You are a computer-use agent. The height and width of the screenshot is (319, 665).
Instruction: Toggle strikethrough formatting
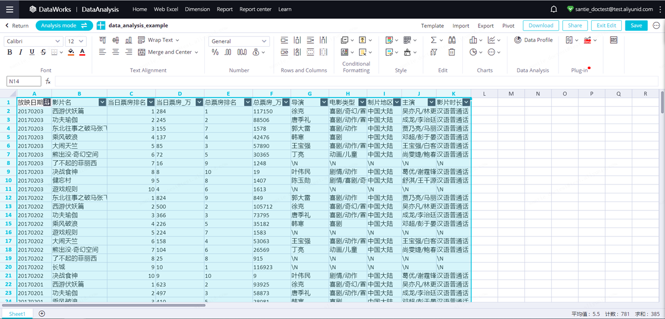point(43,52)
